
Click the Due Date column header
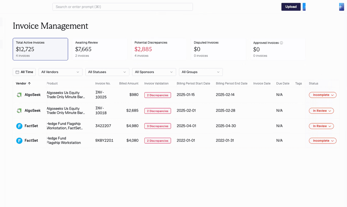tap(283, 83)
